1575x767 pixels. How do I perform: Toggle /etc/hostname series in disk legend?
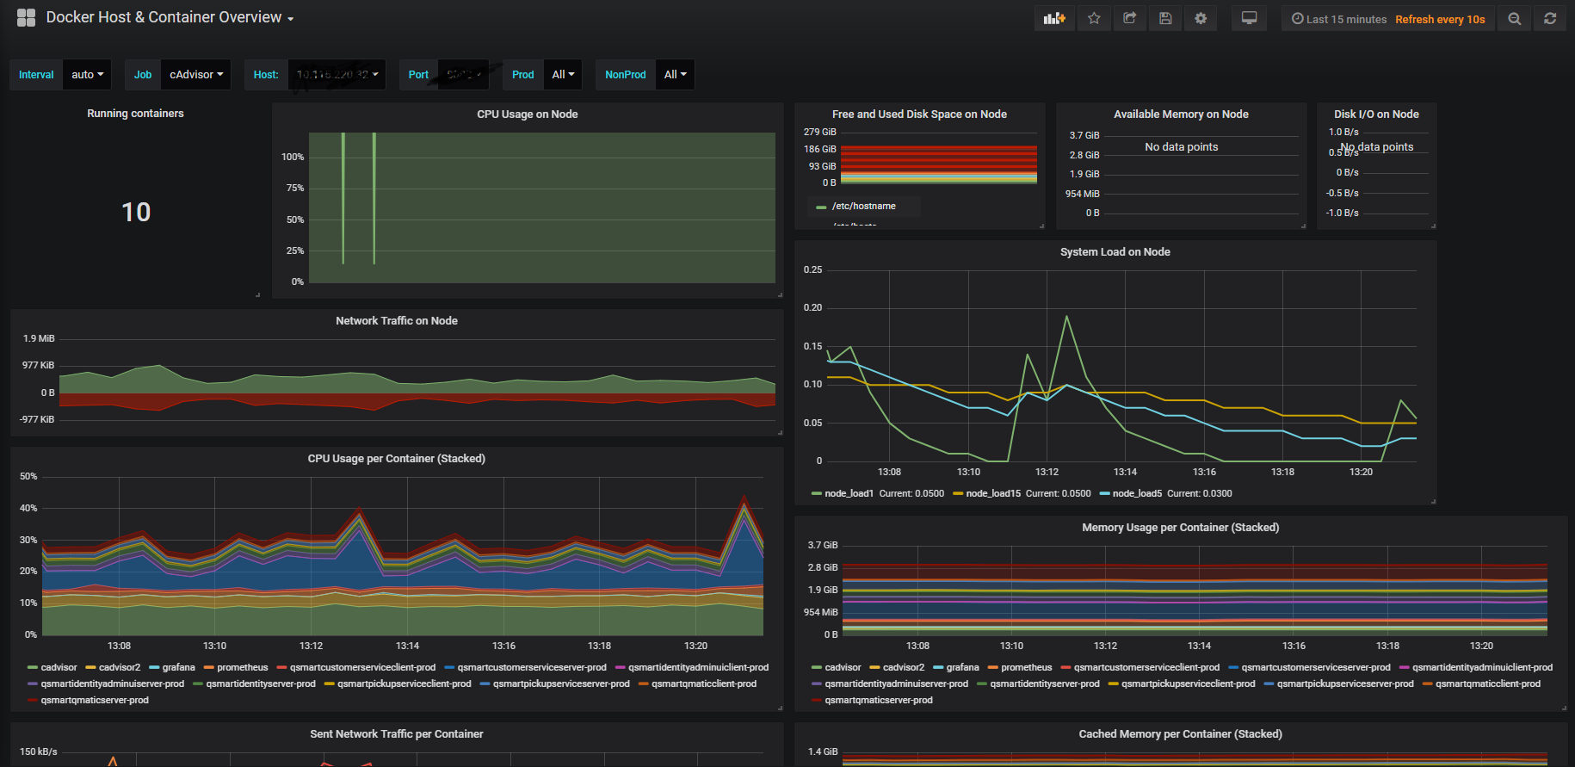coord(863,207)
